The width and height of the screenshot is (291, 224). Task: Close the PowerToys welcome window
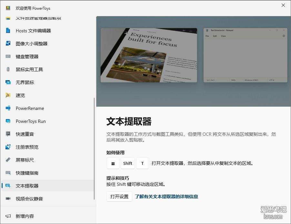(283, 5)
